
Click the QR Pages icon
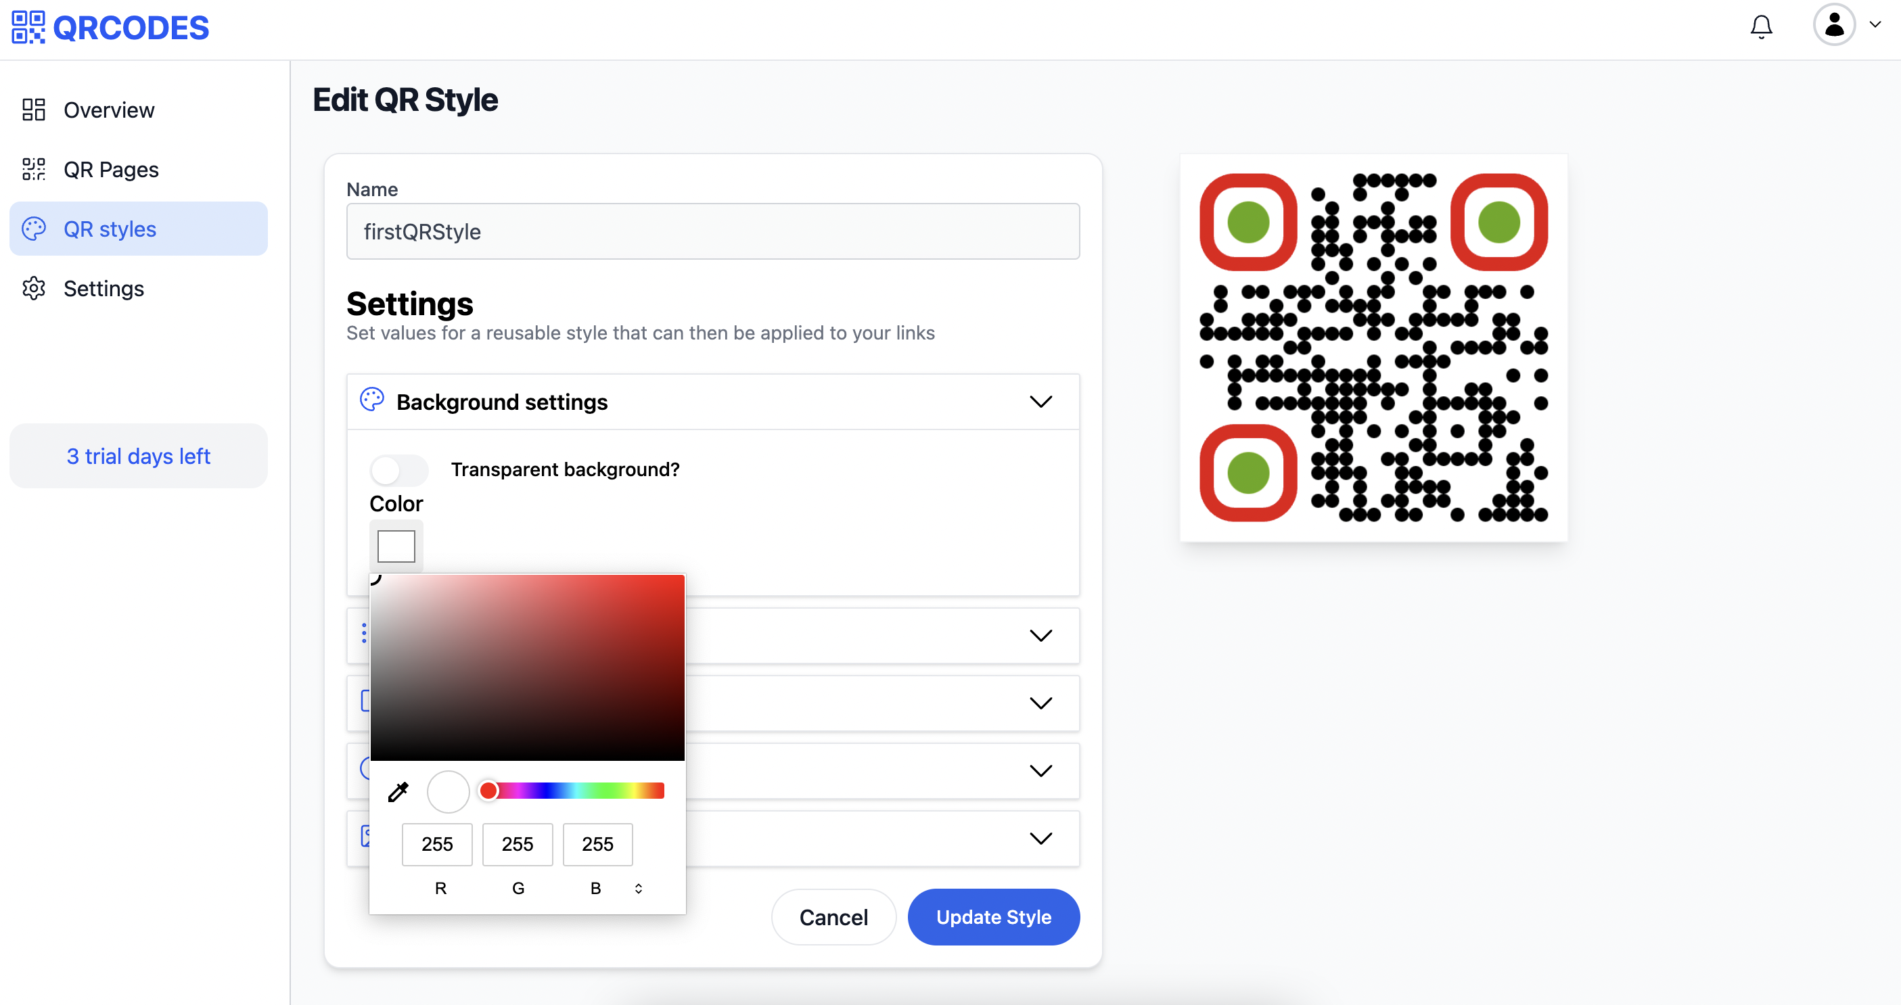click(x=32, y=169)
